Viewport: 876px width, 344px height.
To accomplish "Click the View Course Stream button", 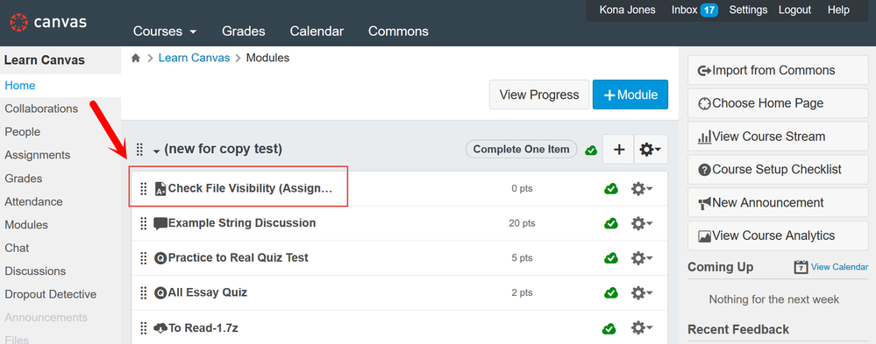I will pyautogui.click(x=778, y=137).
